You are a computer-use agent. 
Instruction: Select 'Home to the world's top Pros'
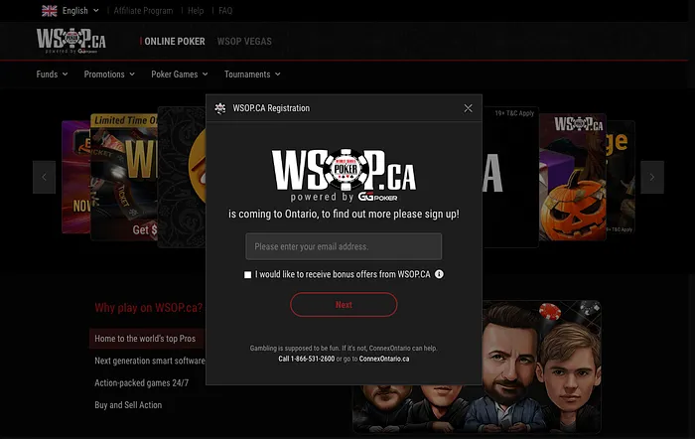click(x=147, y=339)
